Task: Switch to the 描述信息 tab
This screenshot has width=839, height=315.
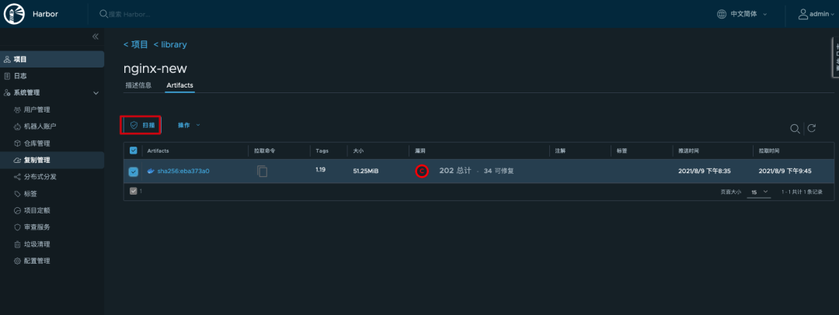Action: point(138,85)
